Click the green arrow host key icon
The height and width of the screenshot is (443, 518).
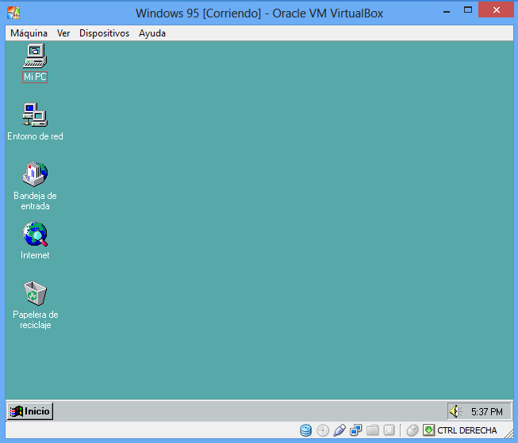429,430
